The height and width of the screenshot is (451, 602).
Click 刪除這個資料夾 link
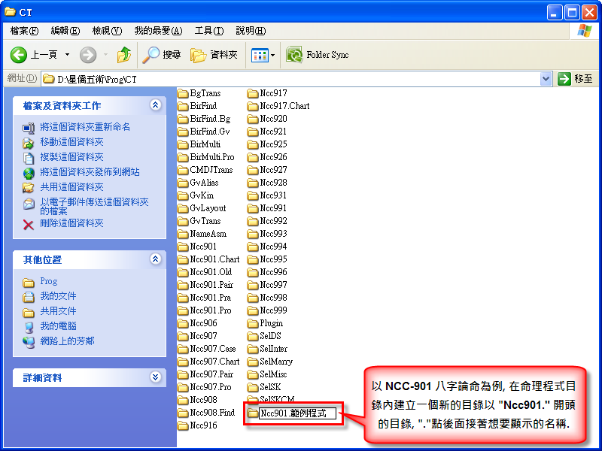point(71,223)
